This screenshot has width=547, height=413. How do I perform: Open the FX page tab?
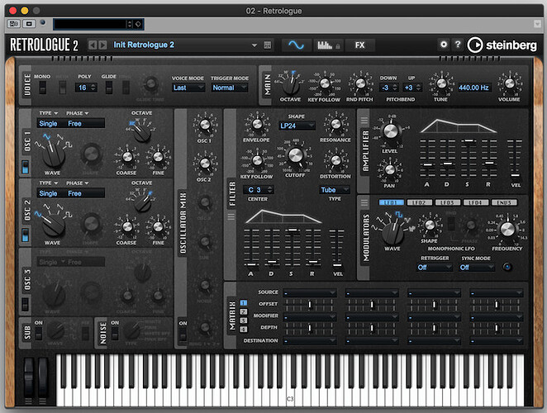pyautogui.click(x=359, y=45)
